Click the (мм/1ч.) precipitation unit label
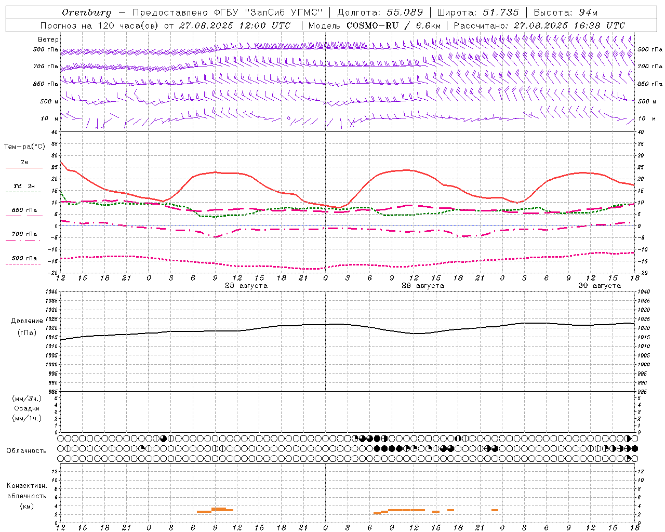Viewport: 665px width, 532px height. 27,418
